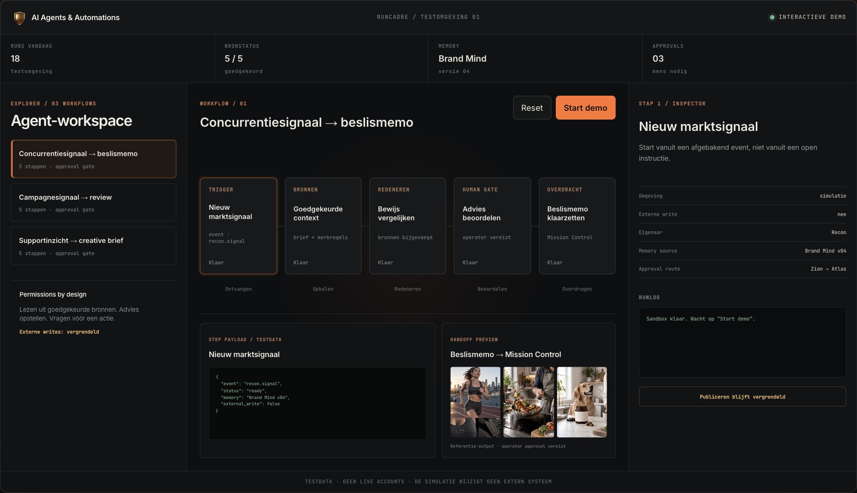This screenshot has height=493, width=857.
Task: Click the Memory source Brand Mind v04 row
Action: [x=742, y=251]
